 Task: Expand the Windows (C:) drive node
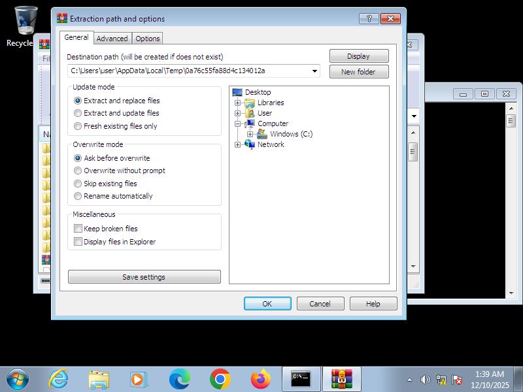click(250, 134)
